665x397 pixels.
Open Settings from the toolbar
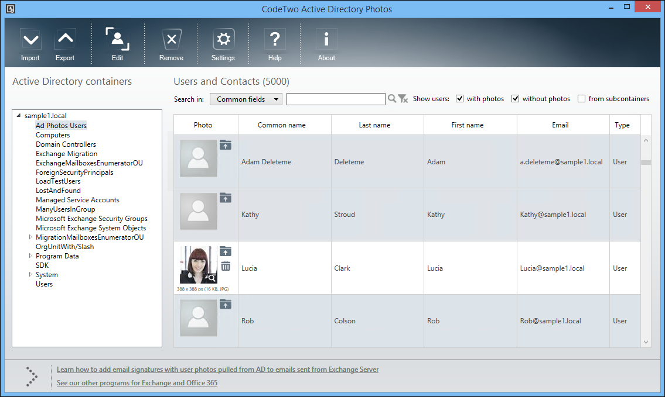(223, 44)
